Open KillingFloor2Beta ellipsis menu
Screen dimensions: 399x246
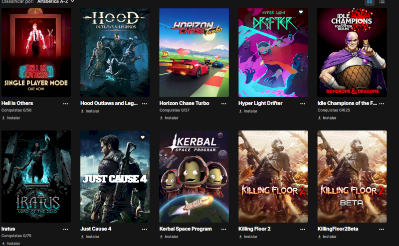coord(382,229)
